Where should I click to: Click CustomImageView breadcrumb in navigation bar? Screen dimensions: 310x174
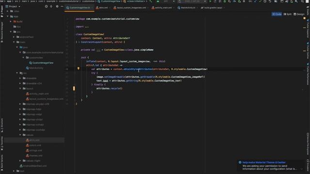click(109, 1)
